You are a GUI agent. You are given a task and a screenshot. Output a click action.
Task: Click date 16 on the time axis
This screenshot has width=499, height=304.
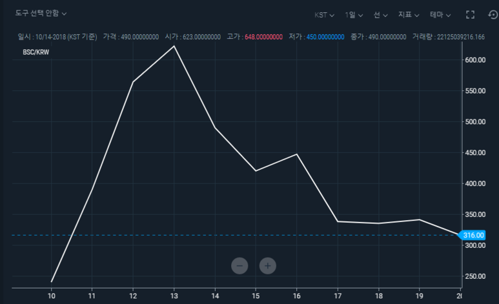[296, 296]
